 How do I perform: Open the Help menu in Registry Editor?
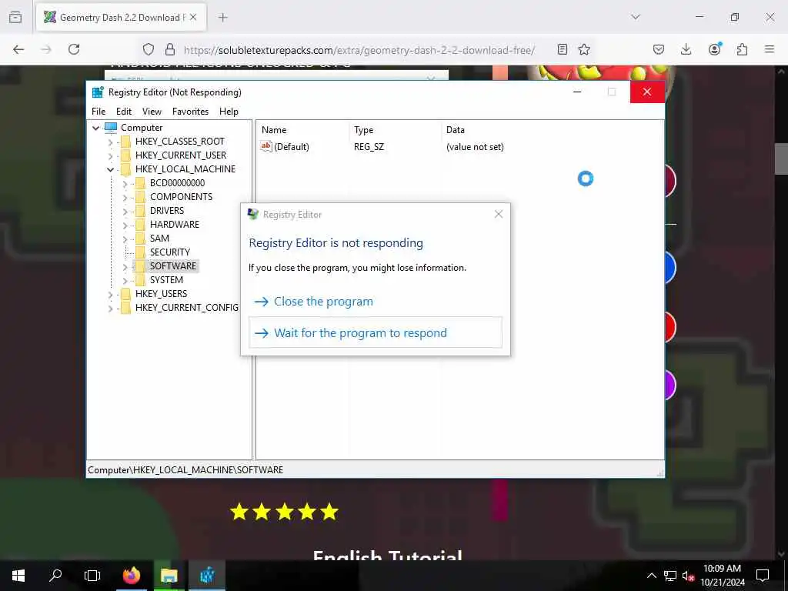point(229,112)
